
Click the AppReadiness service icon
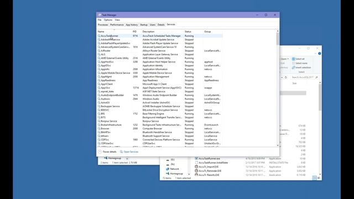[99, 80]
